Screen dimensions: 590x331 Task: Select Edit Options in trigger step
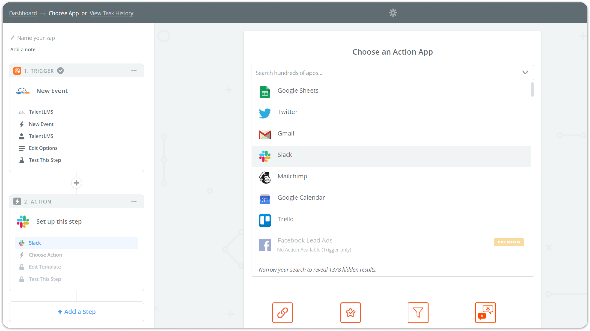[43, 148]
